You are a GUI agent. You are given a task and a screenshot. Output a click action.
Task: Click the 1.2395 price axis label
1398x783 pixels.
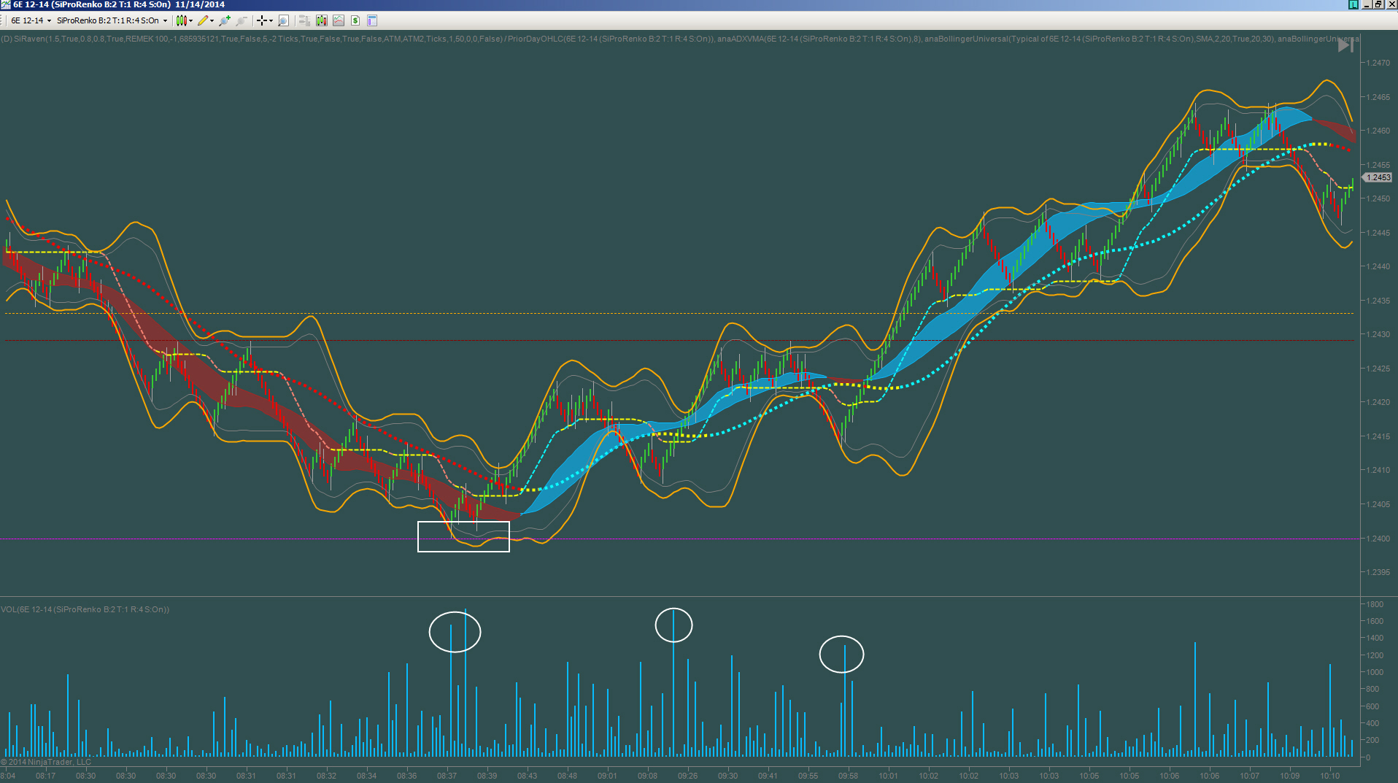click(1378, 572)
